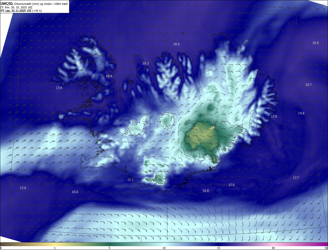Click the 18.6 value north of Iceland

176,44
